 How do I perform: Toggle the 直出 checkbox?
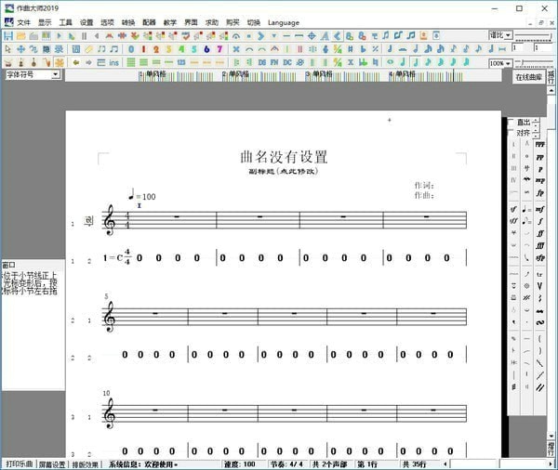click(511, 122)
